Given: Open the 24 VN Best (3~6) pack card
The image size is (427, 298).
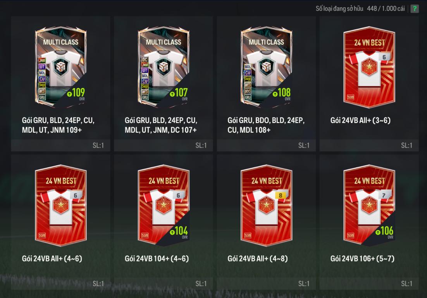Looking at the screenshot, I should 369,67.
